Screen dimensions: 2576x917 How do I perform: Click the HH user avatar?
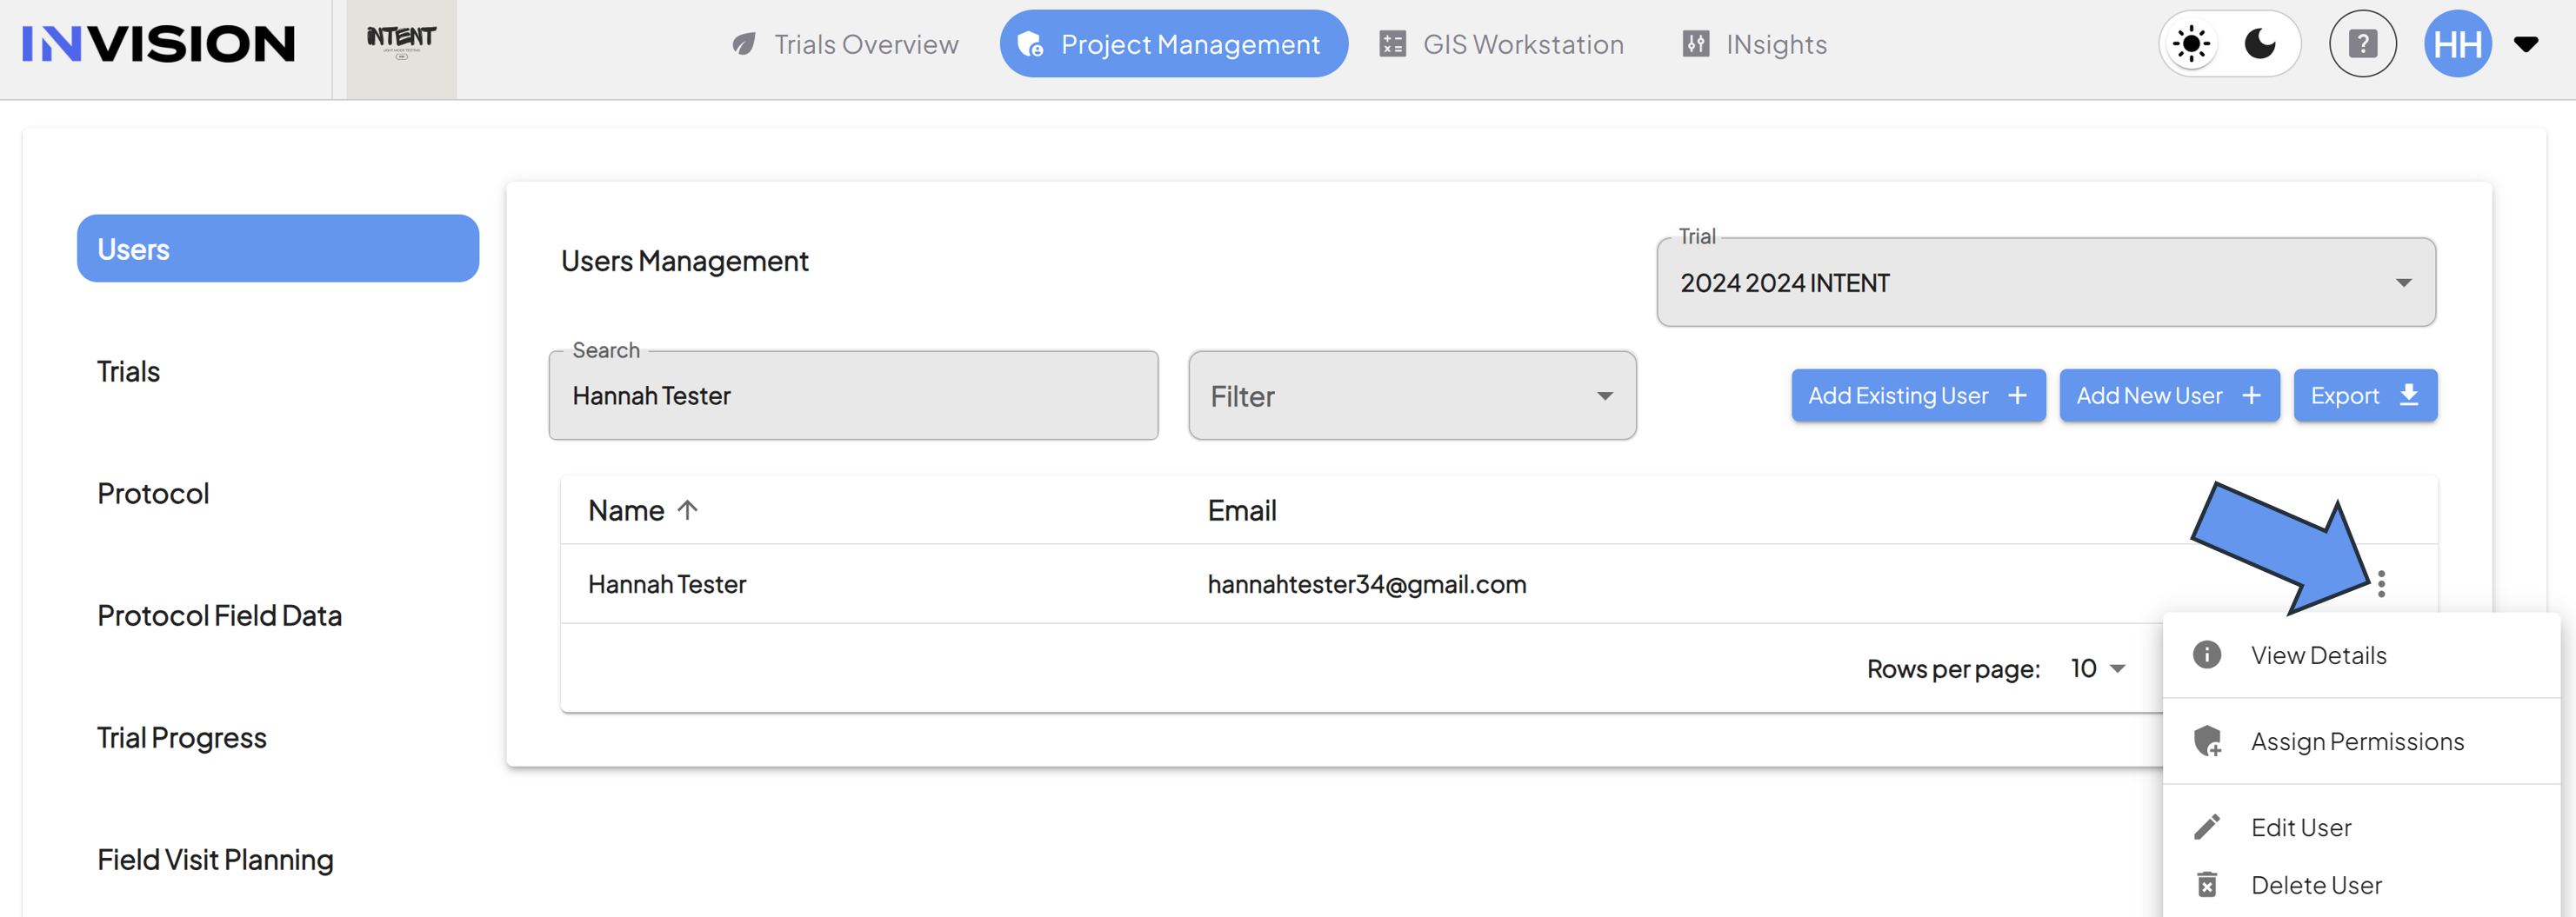[2457, 44]
